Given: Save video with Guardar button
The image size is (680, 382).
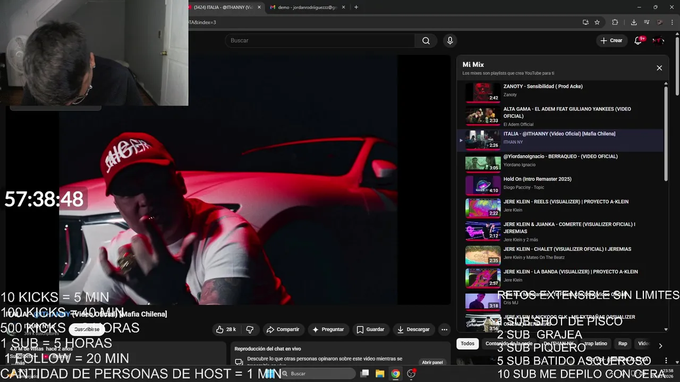Looking at the screenshot, I should tap(370, 329).
